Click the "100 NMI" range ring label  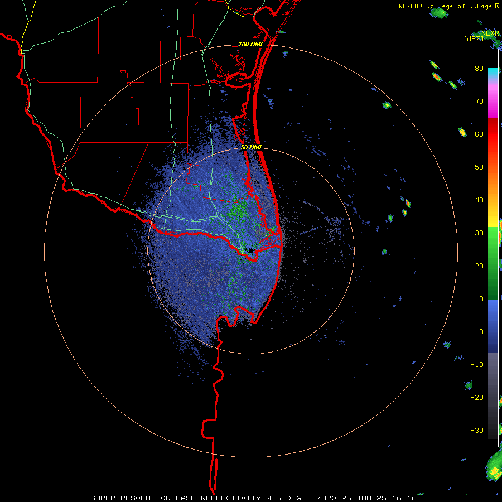(250, 44)
